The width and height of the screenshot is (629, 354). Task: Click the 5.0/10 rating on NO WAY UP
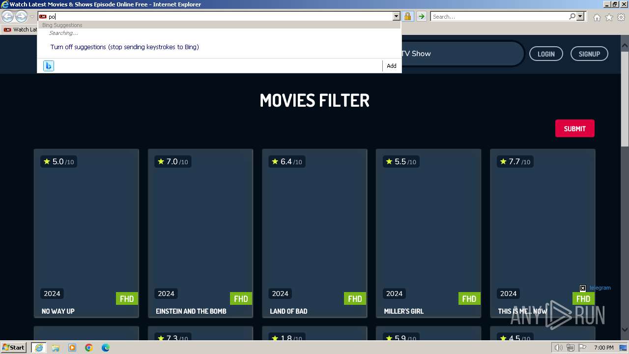tap(58, 161)
